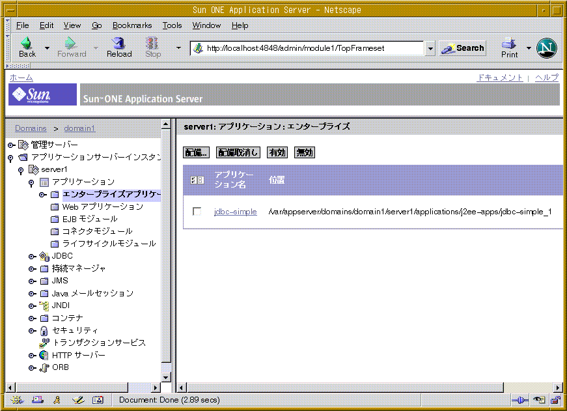This screenshot has width=567, height=411.
Task: Open the Tools menu
Action: point(172,25)
